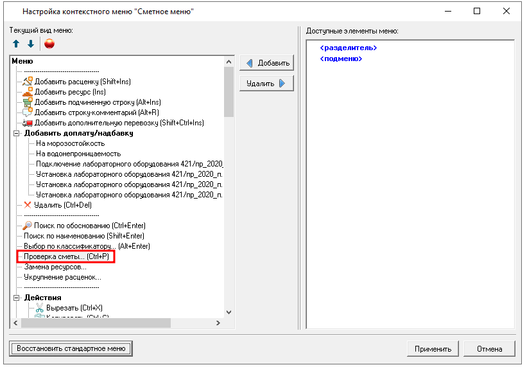The width and height of the screenshot is (527, 367).
Task: Choose <подменю> in available elements
Action: tap(341, 59)
